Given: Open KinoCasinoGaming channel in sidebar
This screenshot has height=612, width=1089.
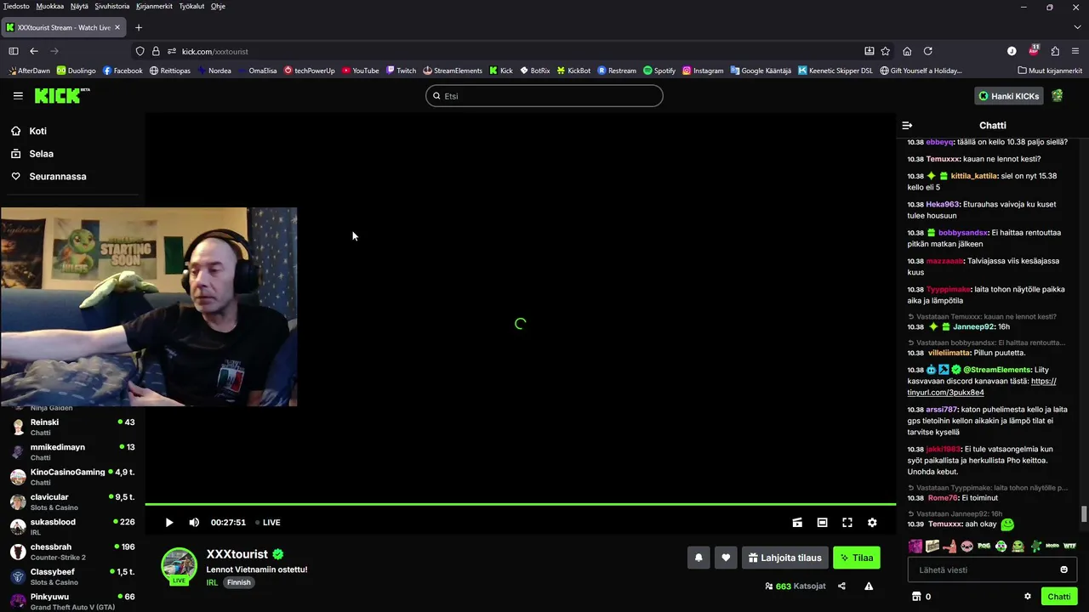Looking at the screenshot, I should coord(72,477).
